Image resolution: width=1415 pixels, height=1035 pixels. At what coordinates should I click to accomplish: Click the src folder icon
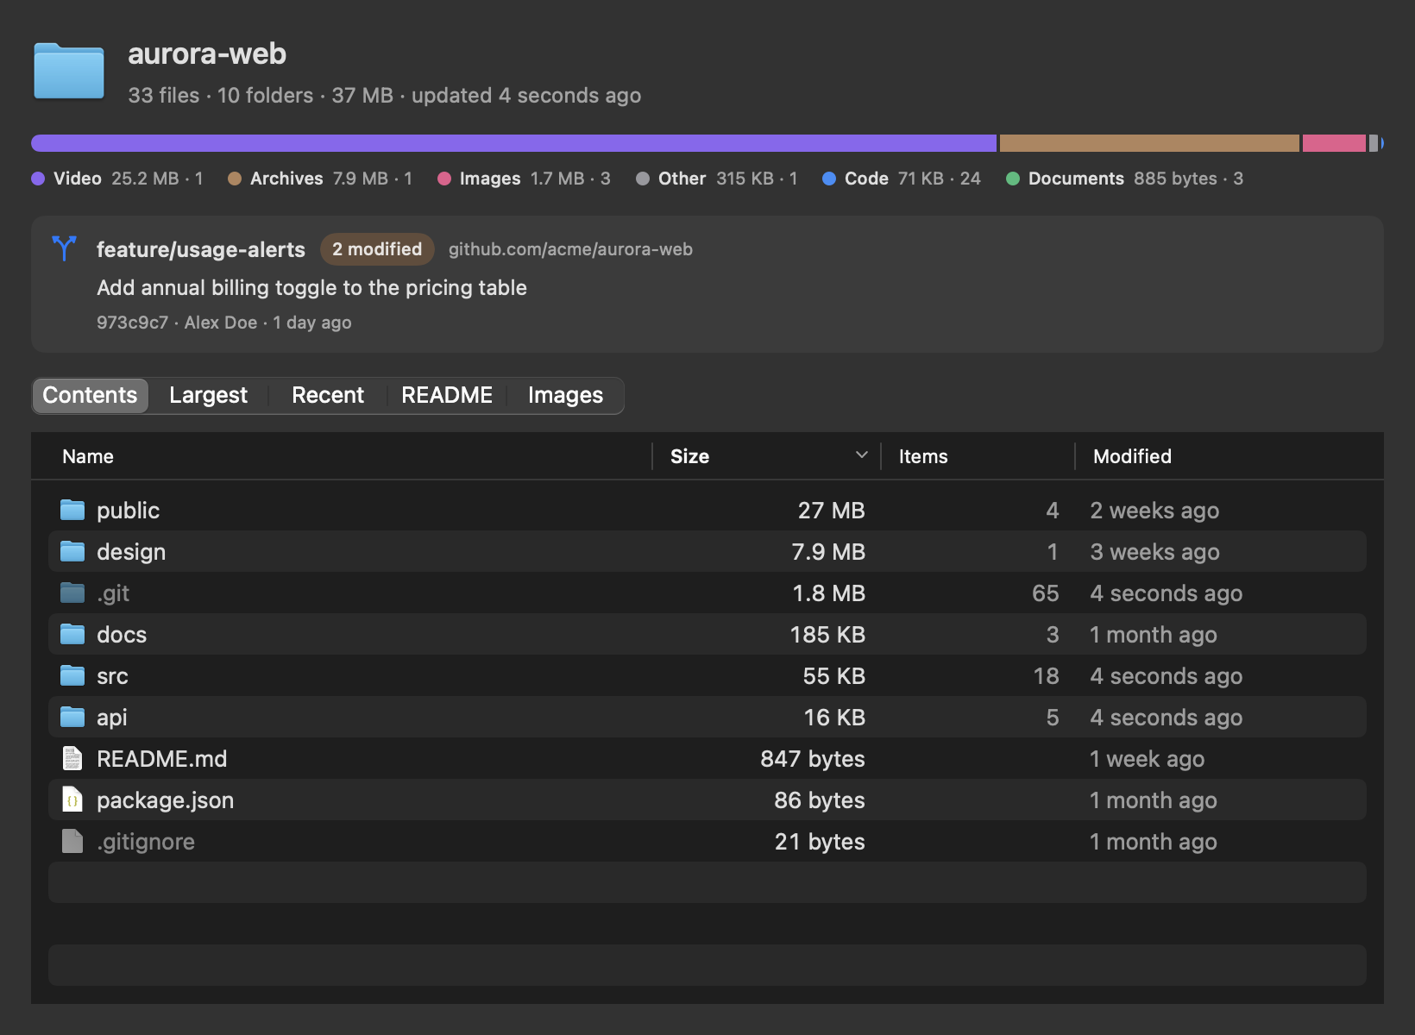tap(72, 675)
